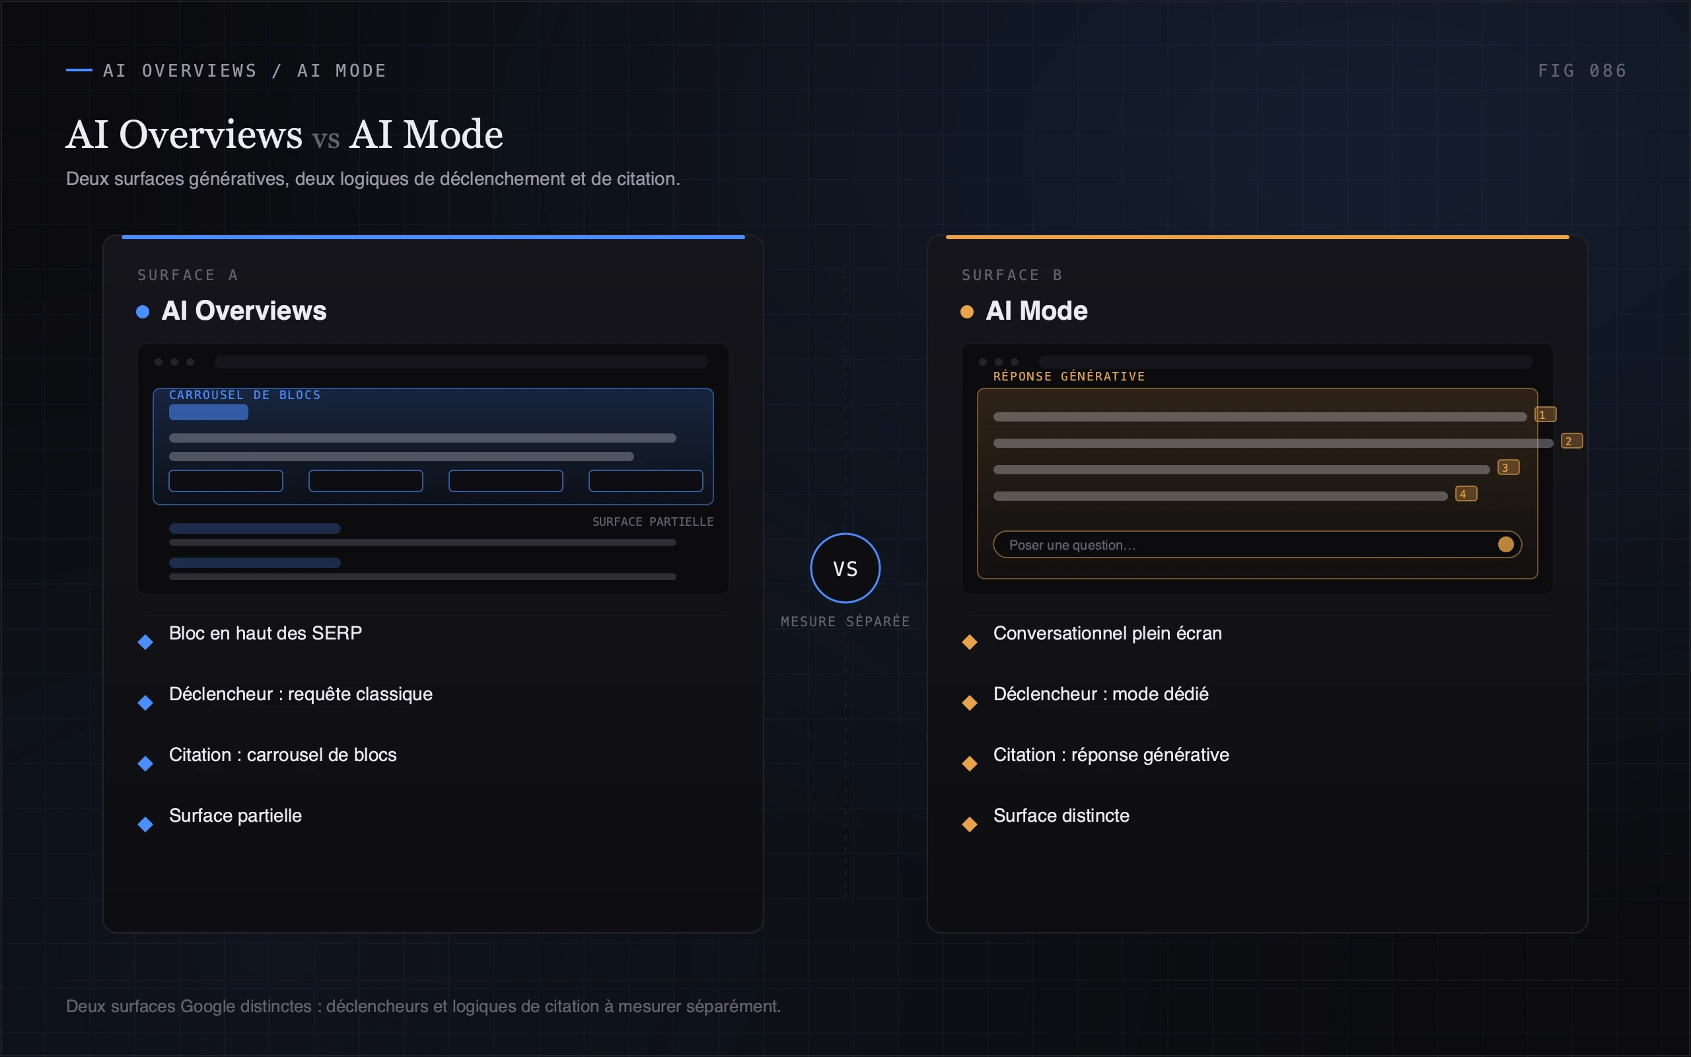
Task: Click the footer note Deux surfaces Google distinctes
Action: coord(423,1007)
